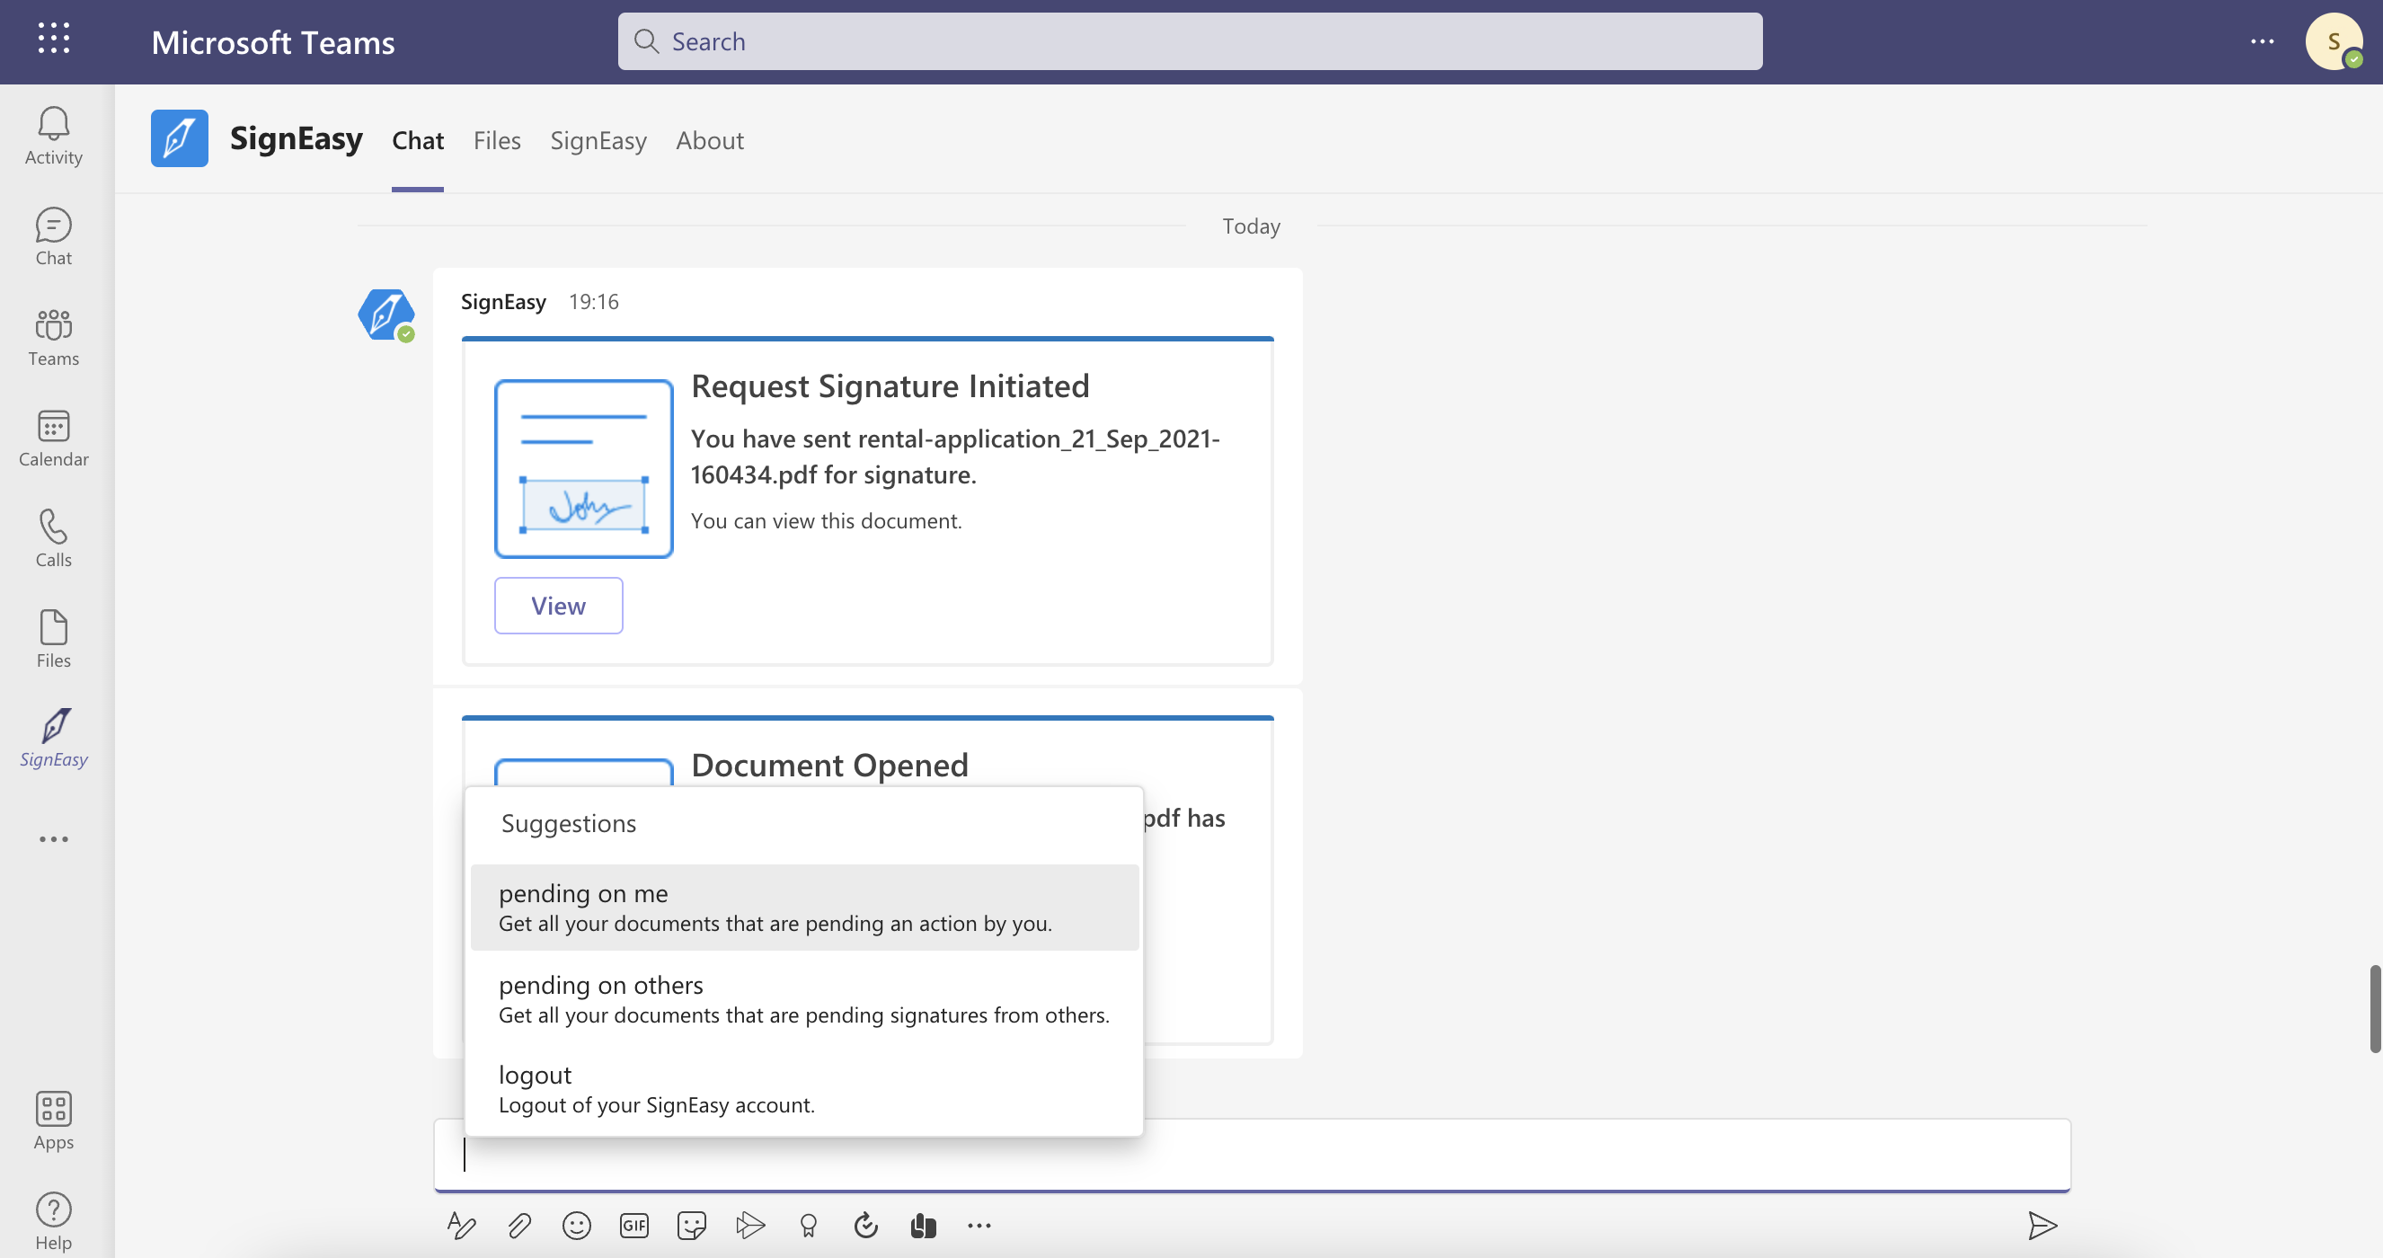Open Help in the left rail
This screenshot has width=2383, height=1258.
(x=54, y=1221)
